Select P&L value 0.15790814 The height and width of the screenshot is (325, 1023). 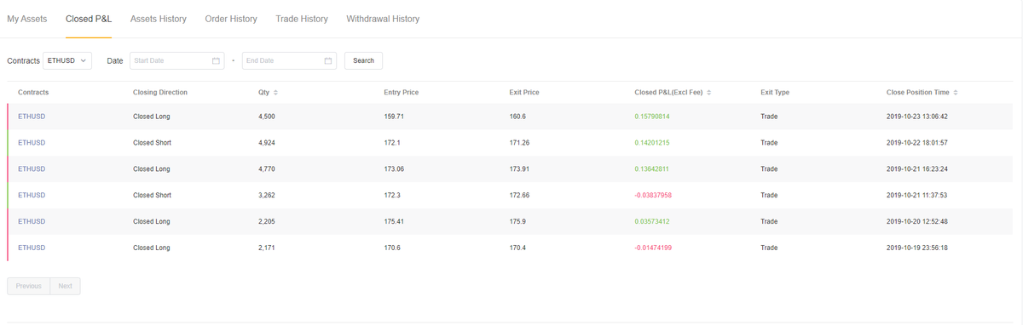click(652, 116)
